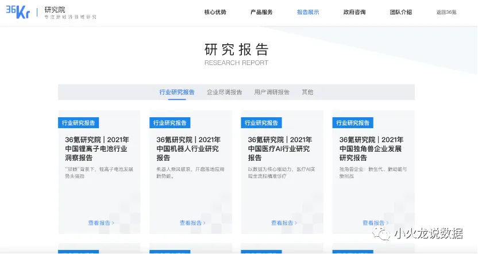This screenshot has height=254, width=478.
Task: Open 团队介绍 in the top navigation
Action: coord(400,12)
